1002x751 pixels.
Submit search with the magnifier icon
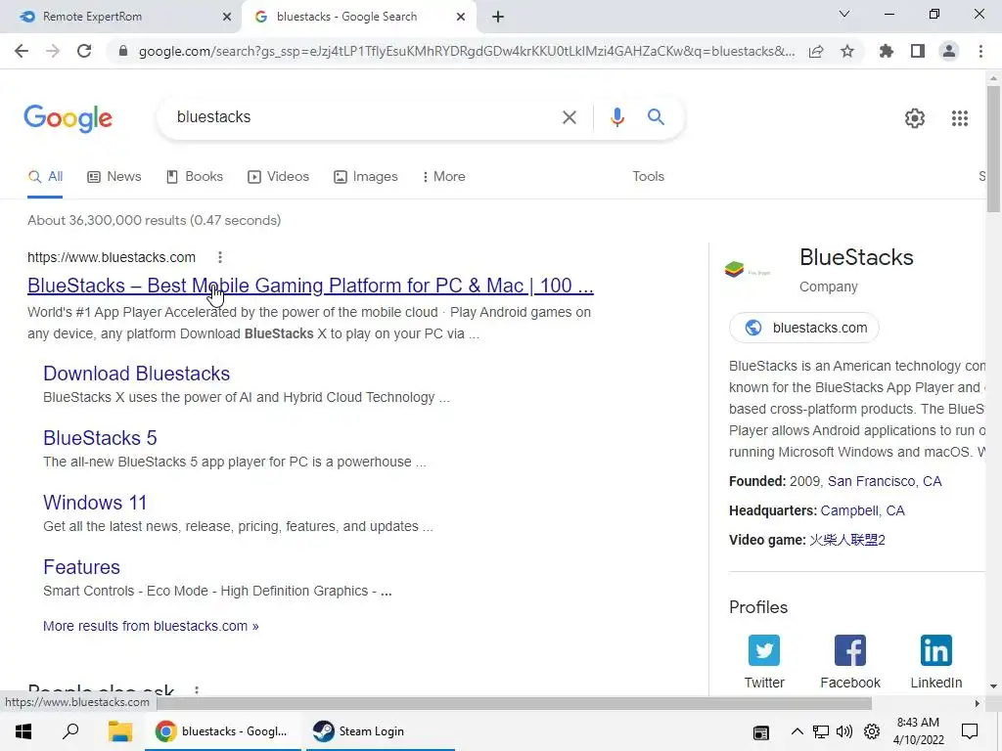tap(656, 117)
